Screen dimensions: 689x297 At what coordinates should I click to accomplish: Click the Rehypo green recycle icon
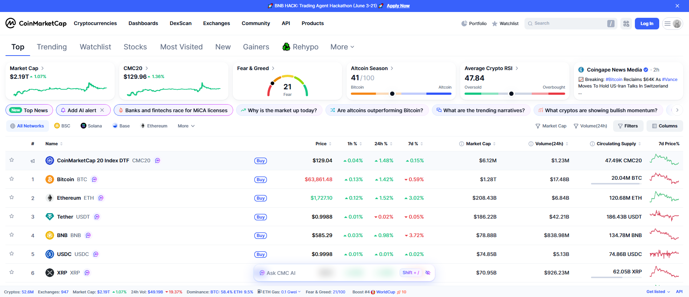click(x=287, y=47)
